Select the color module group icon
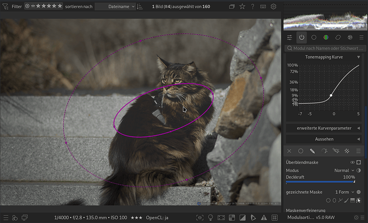368x223 pixels. tap(326, 37)
